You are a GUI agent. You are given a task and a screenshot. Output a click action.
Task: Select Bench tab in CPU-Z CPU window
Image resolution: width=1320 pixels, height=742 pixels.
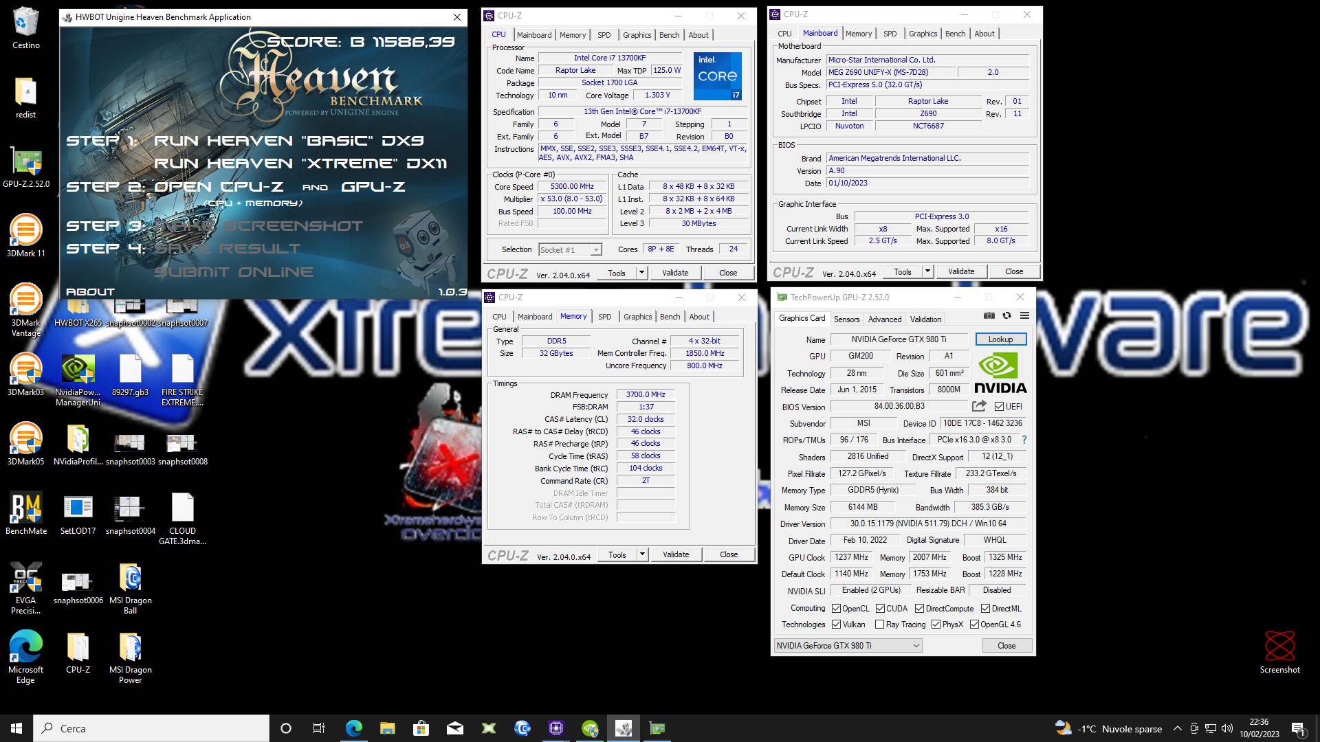pos(669,35)
